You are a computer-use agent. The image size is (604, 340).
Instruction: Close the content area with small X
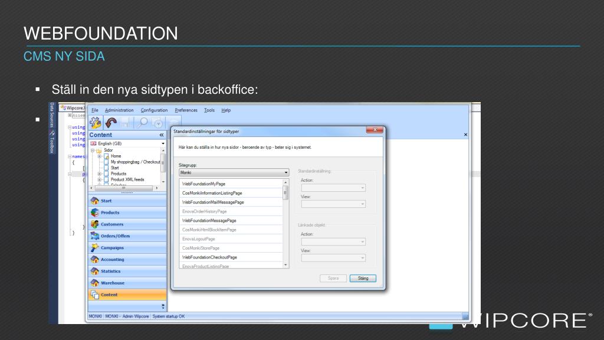click(x=465, y=135)
